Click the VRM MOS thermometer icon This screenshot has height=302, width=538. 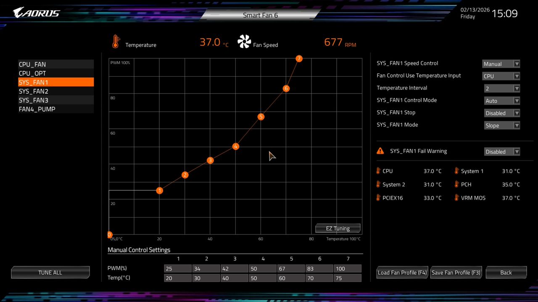(456, 198)
